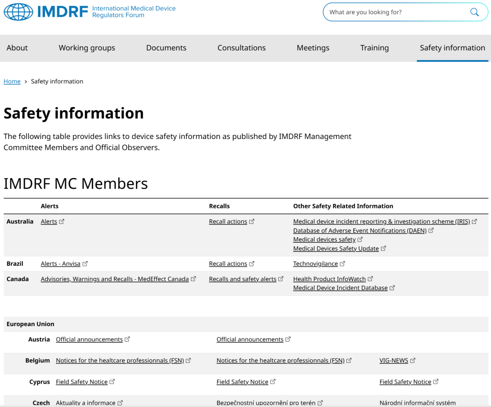Click the external-link icon after Aktuality a informace

click(x=120, y=403)
